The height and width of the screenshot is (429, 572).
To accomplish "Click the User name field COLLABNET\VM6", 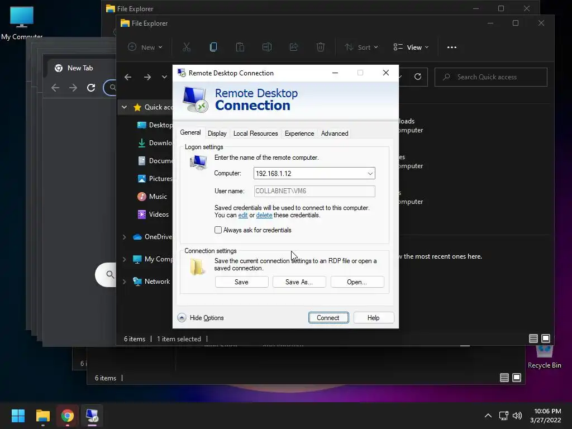I will point(314,191).
